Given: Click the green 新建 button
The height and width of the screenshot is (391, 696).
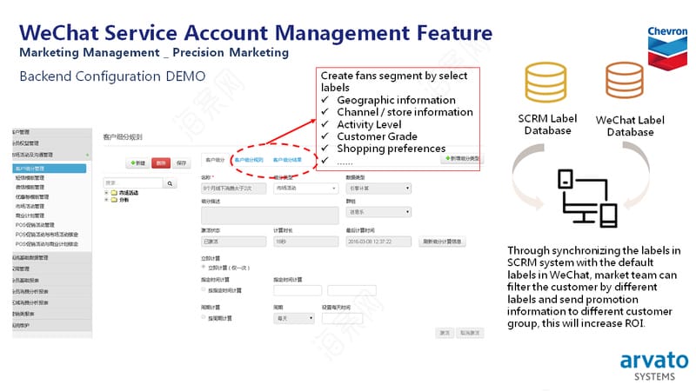Looking at the screenshot, I should tap(138, 163).
